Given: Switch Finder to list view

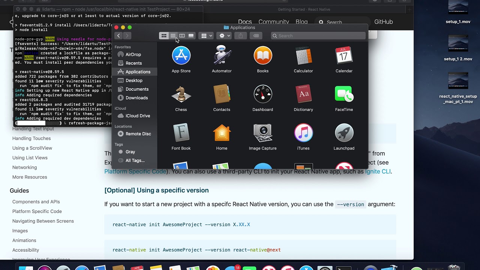Looking at the screenshot, I should pos(173,36).
